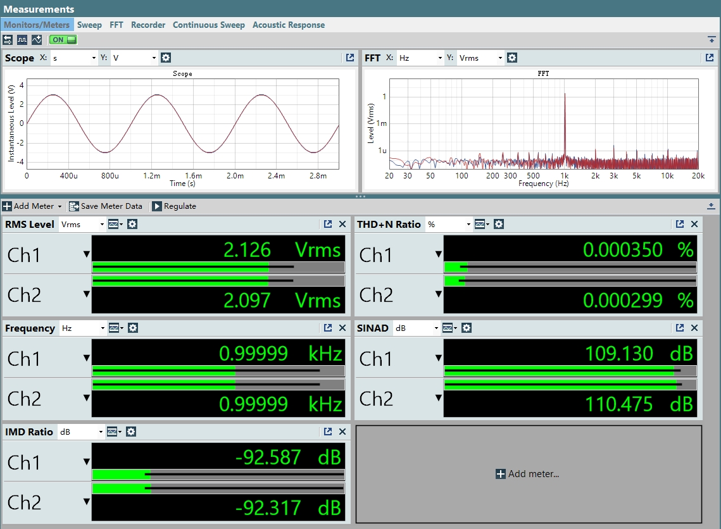Screen dimensions: 721x529
Task: Close the Frequency meter panel
Action: coord(342,328)
